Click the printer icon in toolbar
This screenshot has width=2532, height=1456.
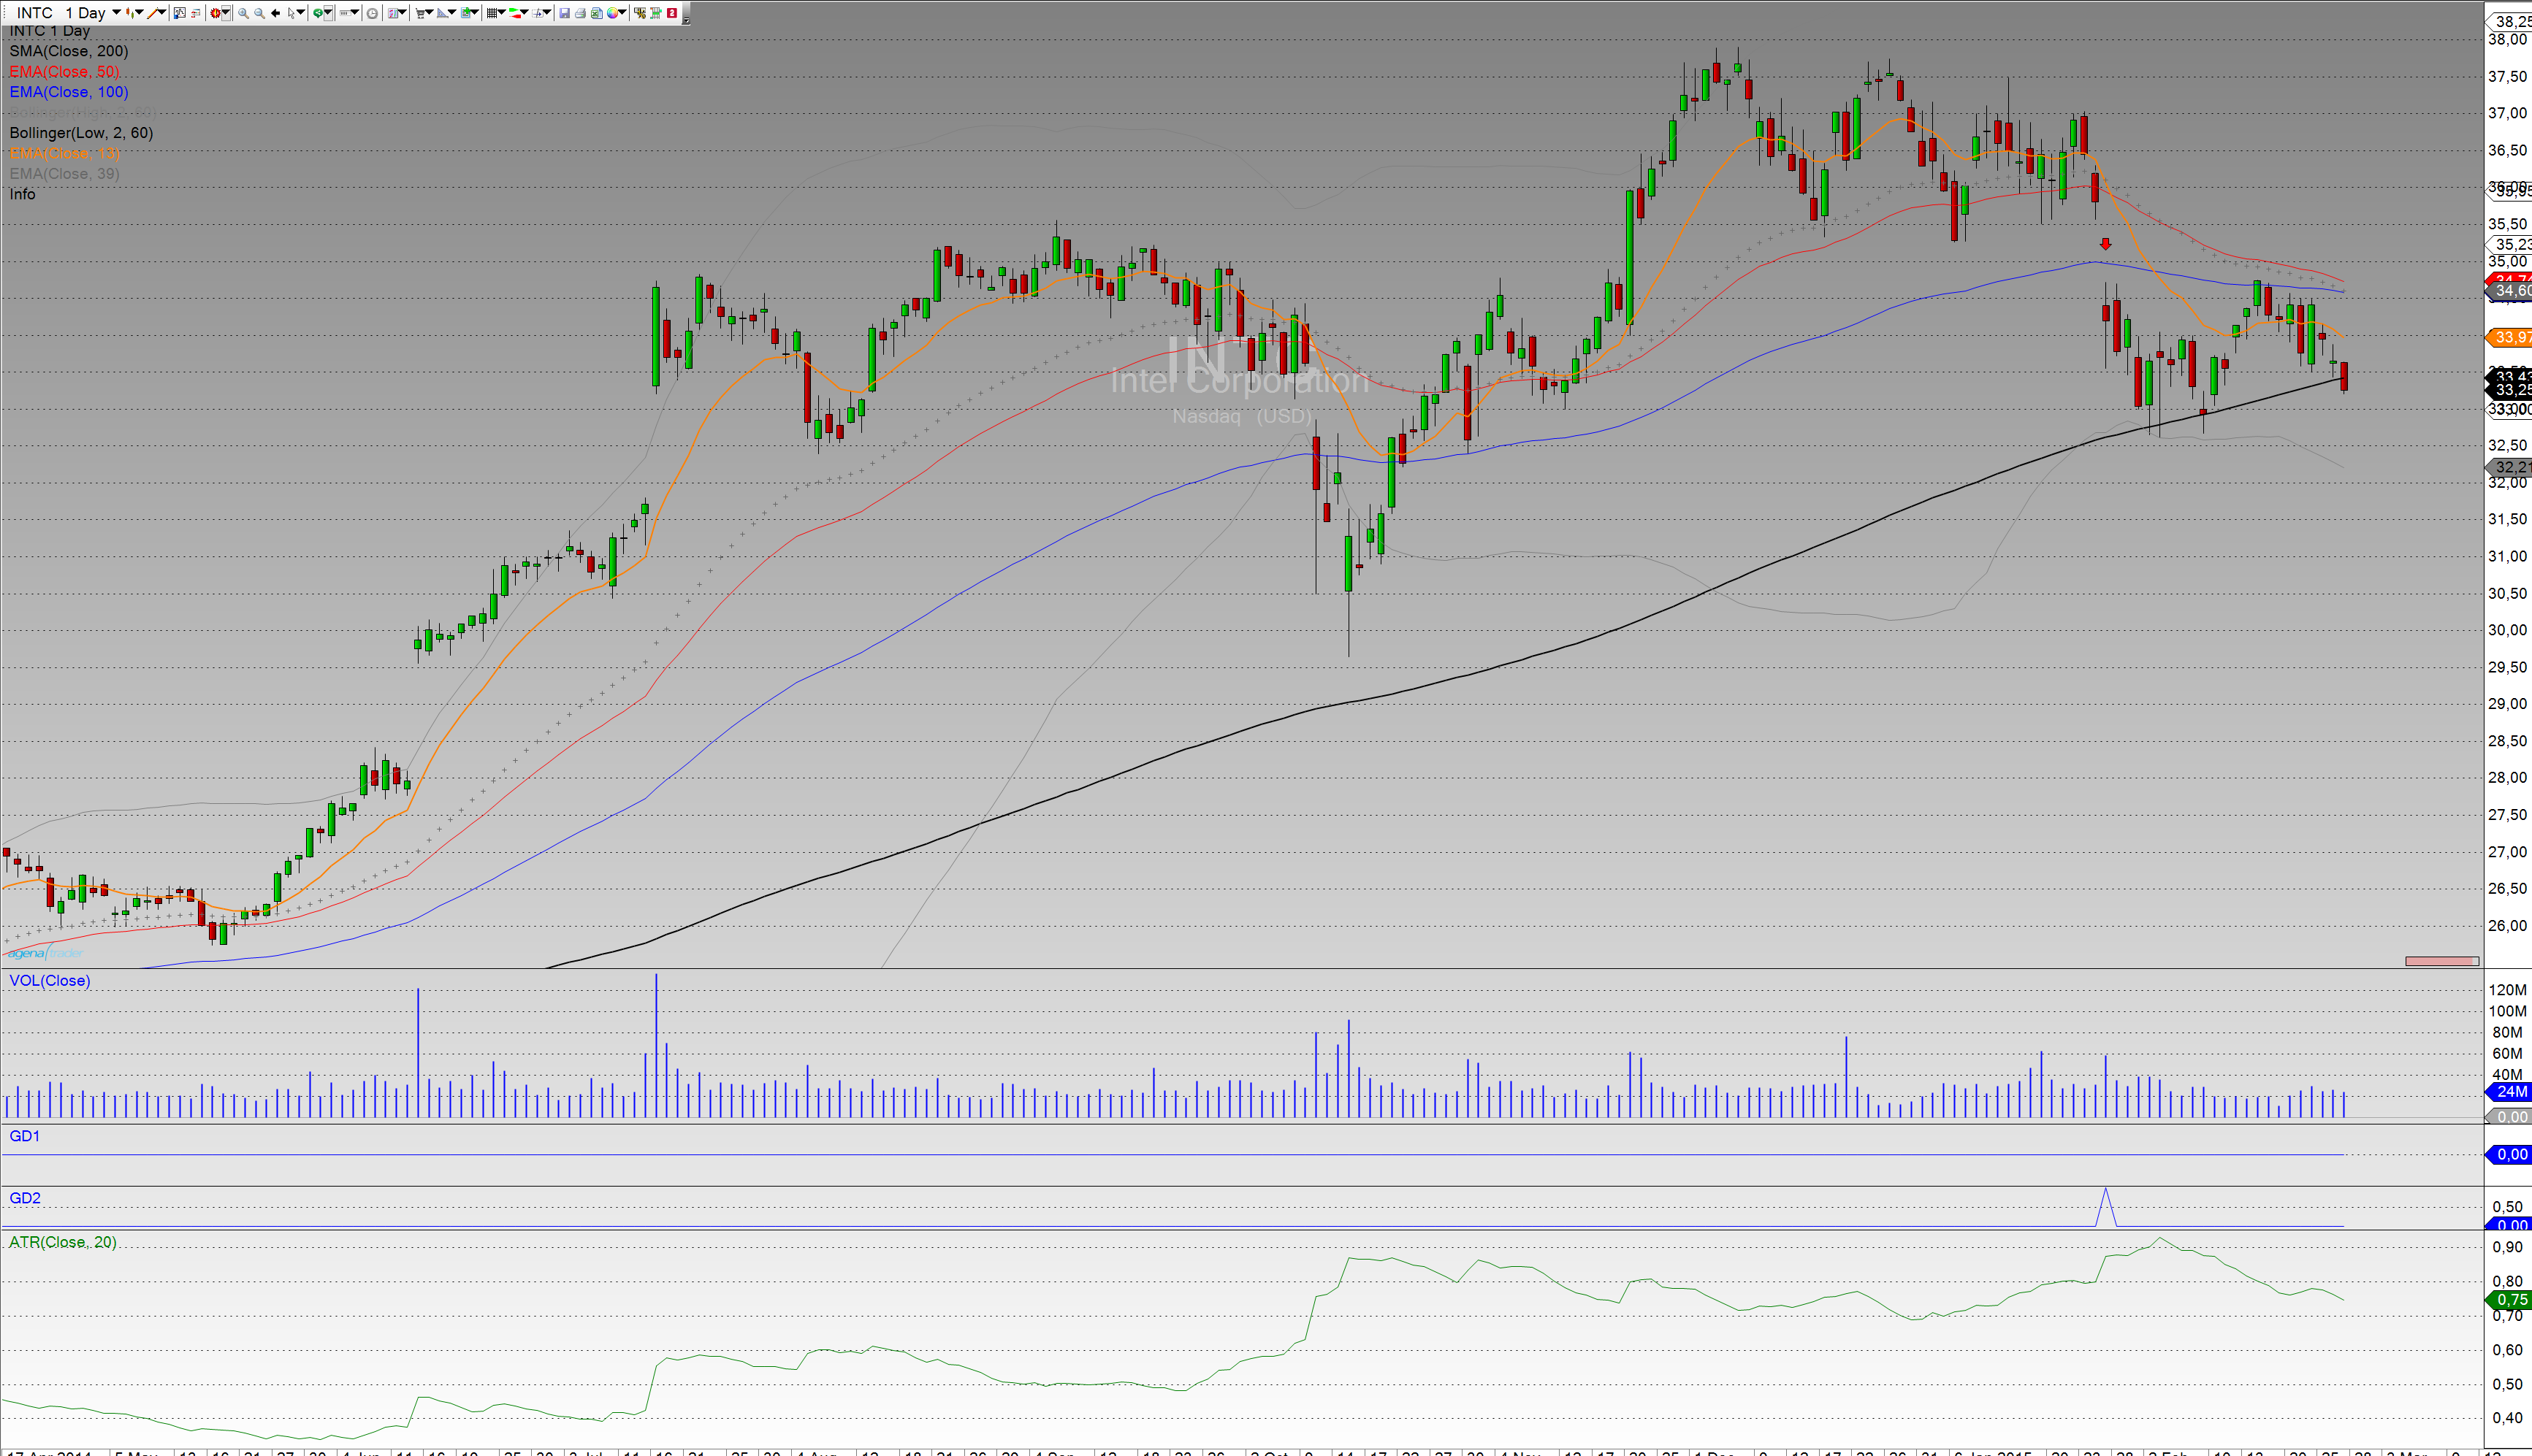[x=580, y=13]
